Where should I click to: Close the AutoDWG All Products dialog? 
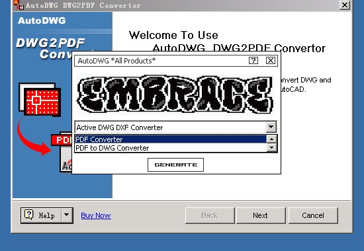pos(271,61)
